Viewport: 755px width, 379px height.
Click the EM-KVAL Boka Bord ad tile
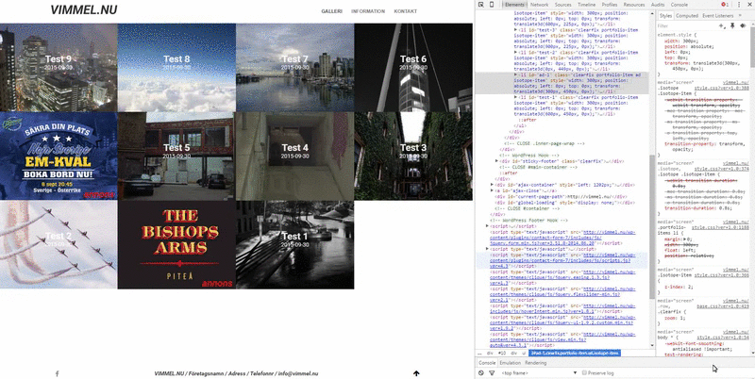(59, 156)
